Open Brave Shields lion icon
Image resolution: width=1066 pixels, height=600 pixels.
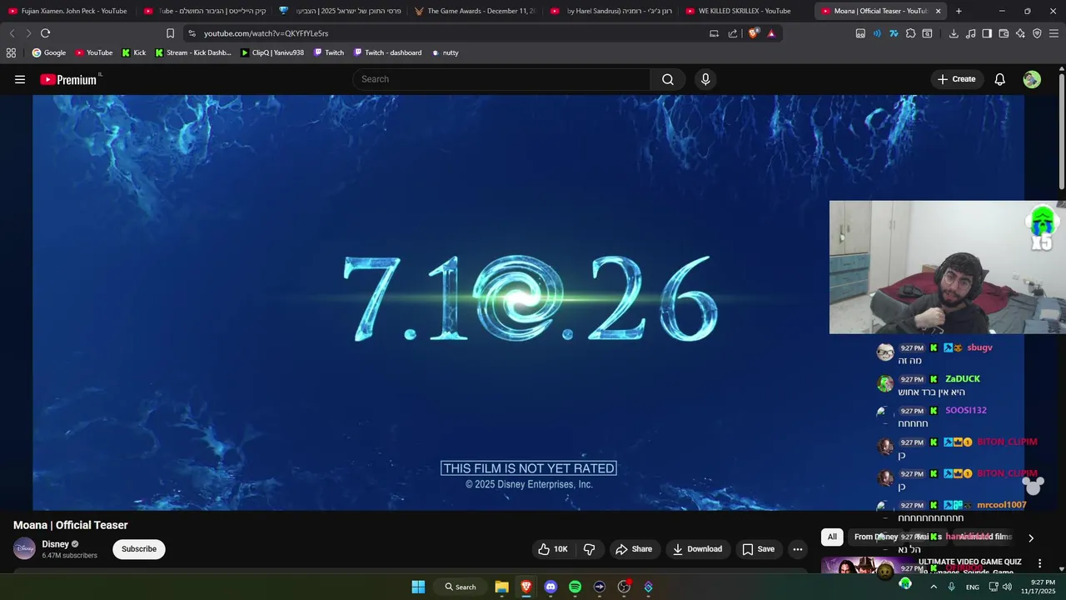click(754, 33)
